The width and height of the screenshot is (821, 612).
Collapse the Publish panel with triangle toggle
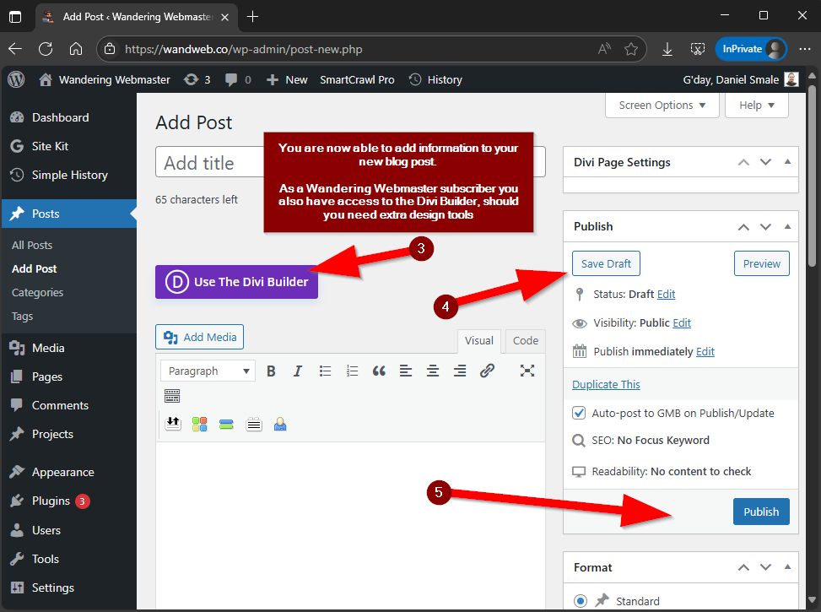click(x=787, y=226)
